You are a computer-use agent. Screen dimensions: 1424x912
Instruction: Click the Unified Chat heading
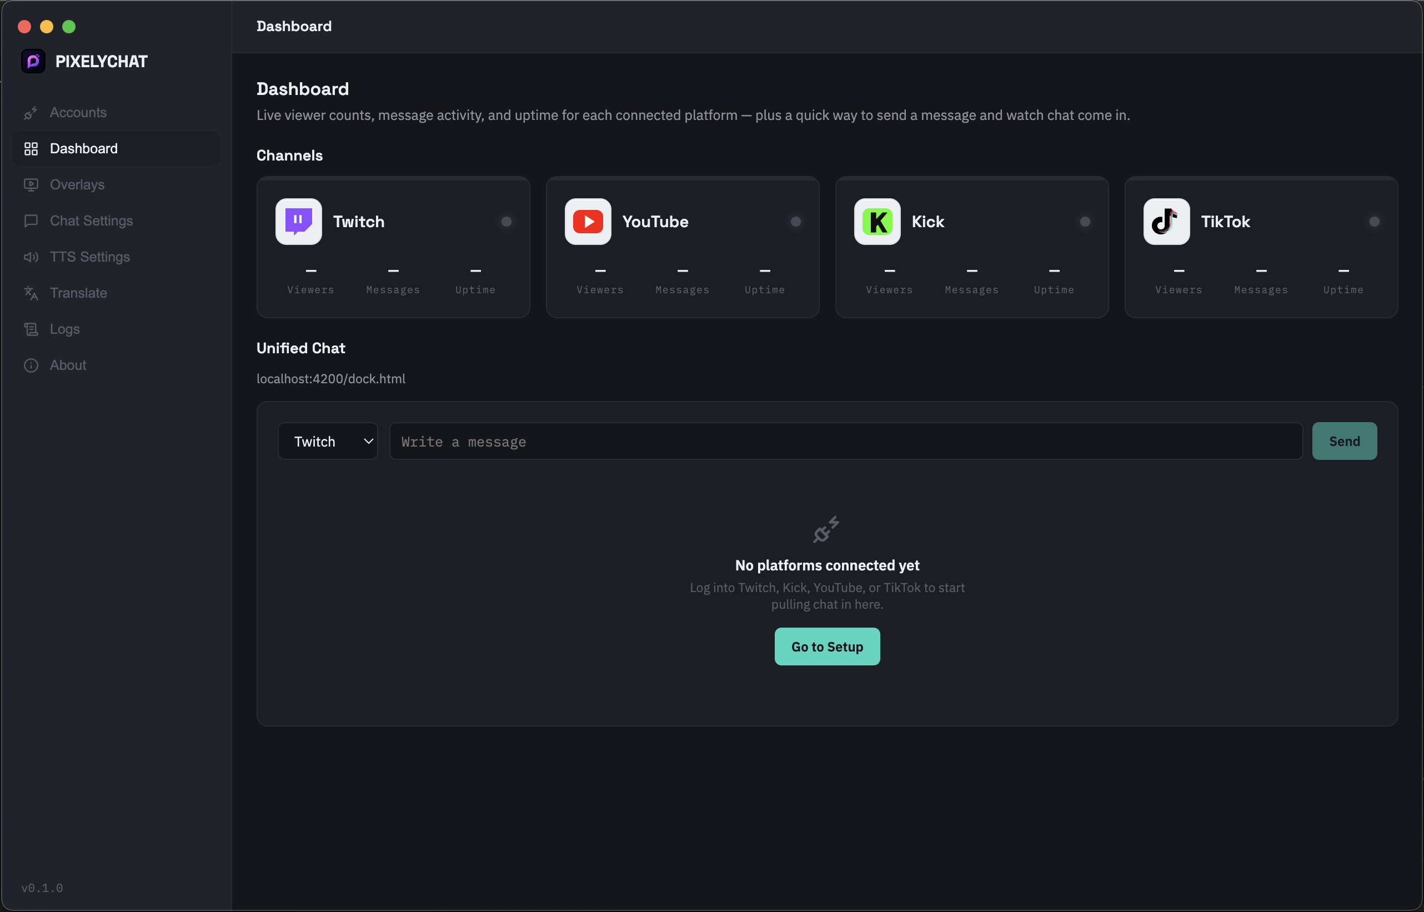pyautogui.click(x=301, y=348)
